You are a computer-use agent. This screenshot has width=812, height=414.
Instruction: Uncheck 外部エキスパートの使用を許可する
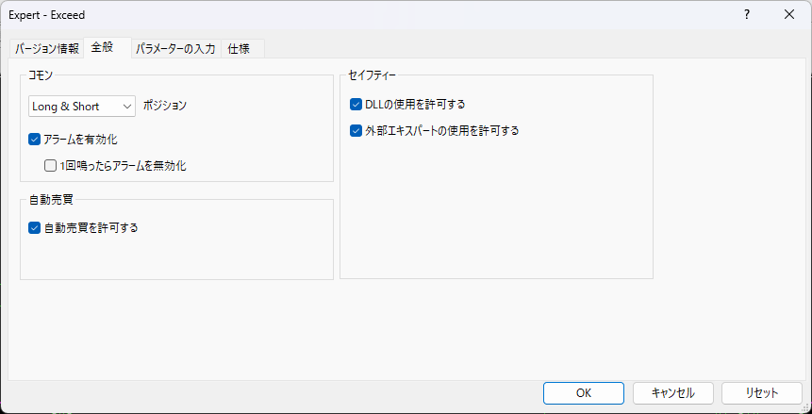356,130
